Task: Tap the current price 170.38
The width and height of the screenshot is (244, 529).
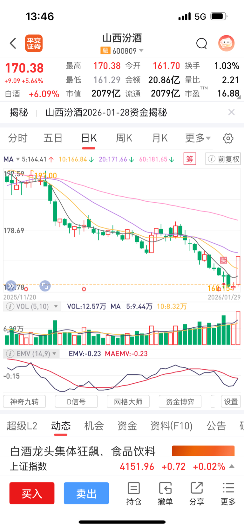Action: coord(24,68)
